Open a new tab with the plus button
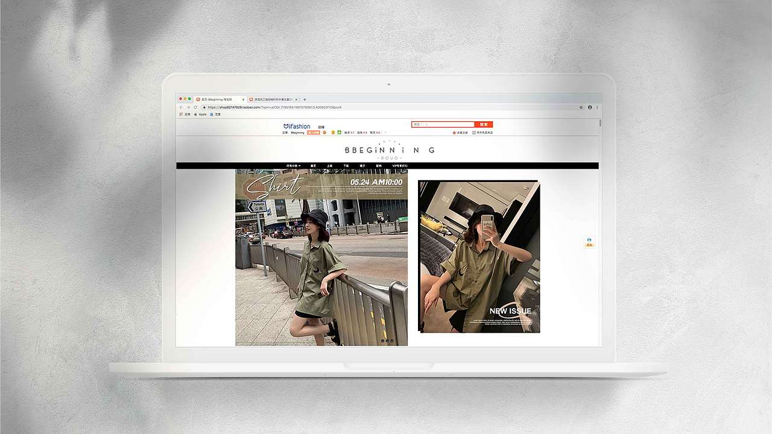This screenshot has height=434, width=772. click(x=305, y=99)
